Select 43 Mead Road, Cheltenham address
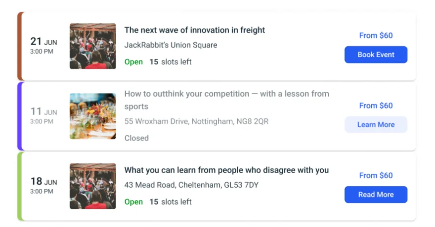Viewport: 435px width, 227px height. pyautogui.click(x=191, y=185)
